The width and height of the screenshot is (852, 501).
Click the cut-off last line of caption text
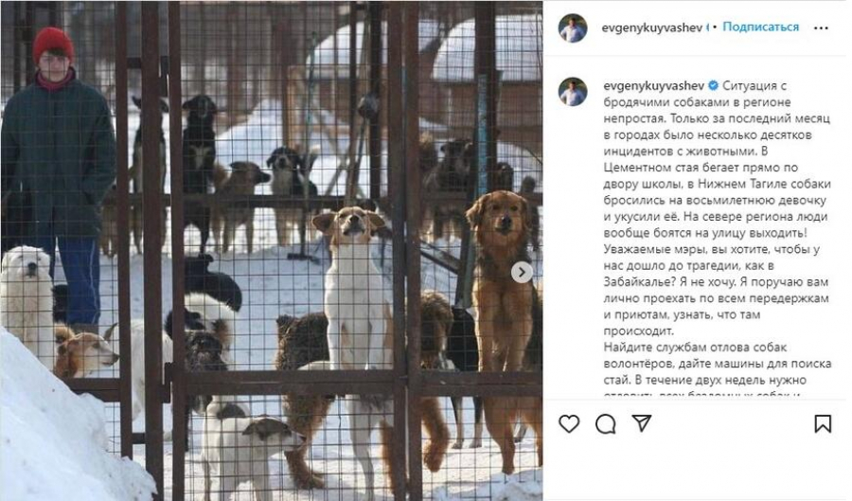click(x=702, y=395)
